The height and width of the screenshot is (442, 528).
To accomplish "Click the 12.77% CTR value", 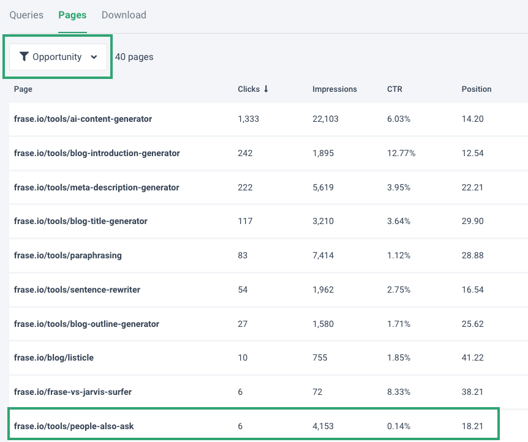I will (401, 154).
